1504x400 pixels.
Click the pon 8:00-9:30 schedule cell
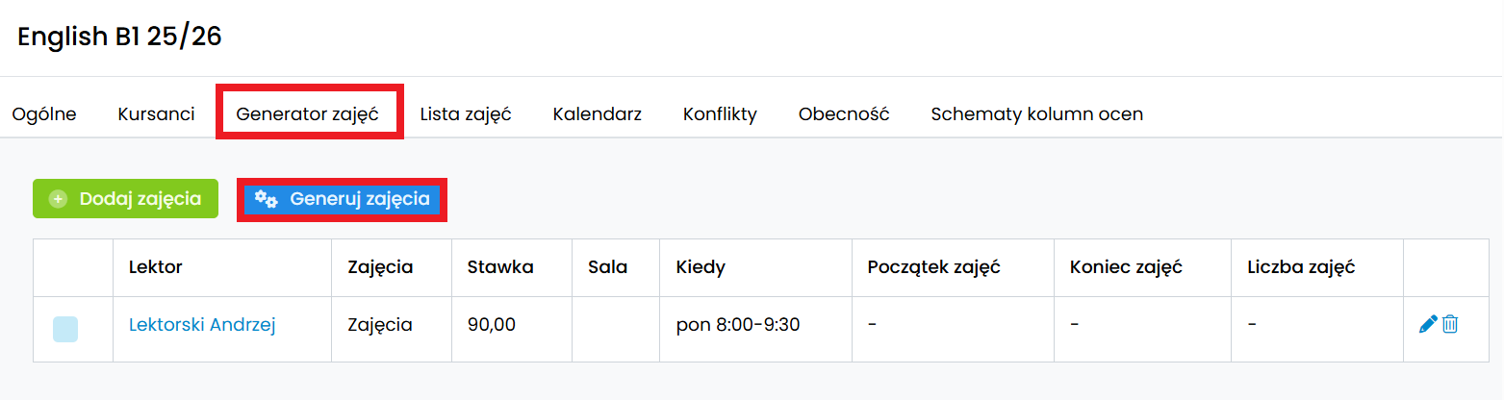(738, 325)
